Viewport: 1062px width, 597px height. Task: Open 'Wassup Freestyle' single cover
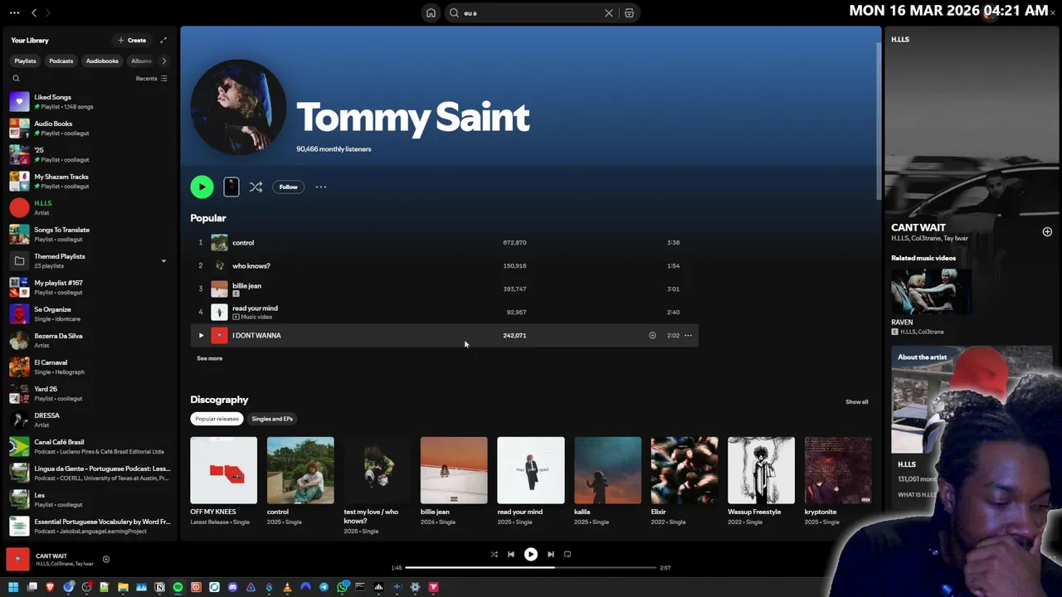coord(761,470)
